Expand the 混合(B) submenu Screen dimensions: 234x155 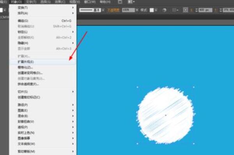tap(43, 116)
